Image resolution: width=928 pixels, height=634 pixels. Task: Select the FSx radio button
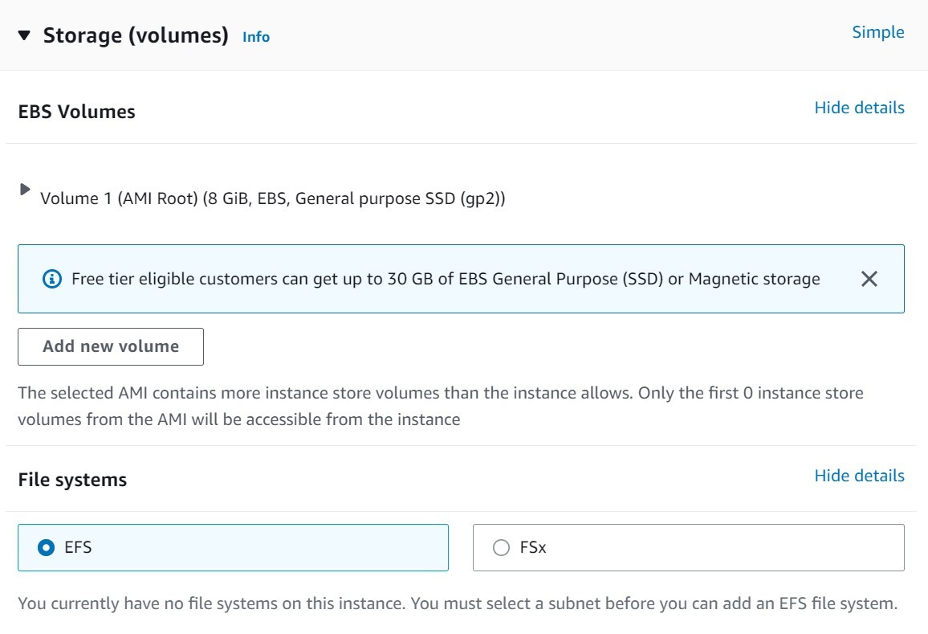tap(502, 547)
